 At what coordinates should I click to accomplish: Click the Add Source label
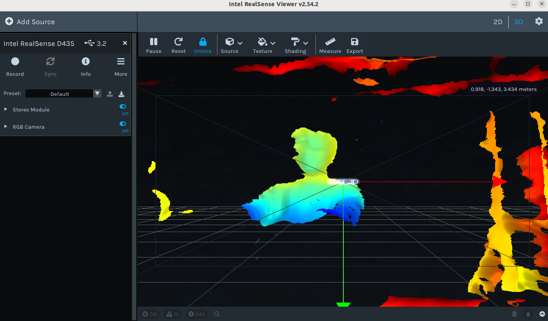36,22
